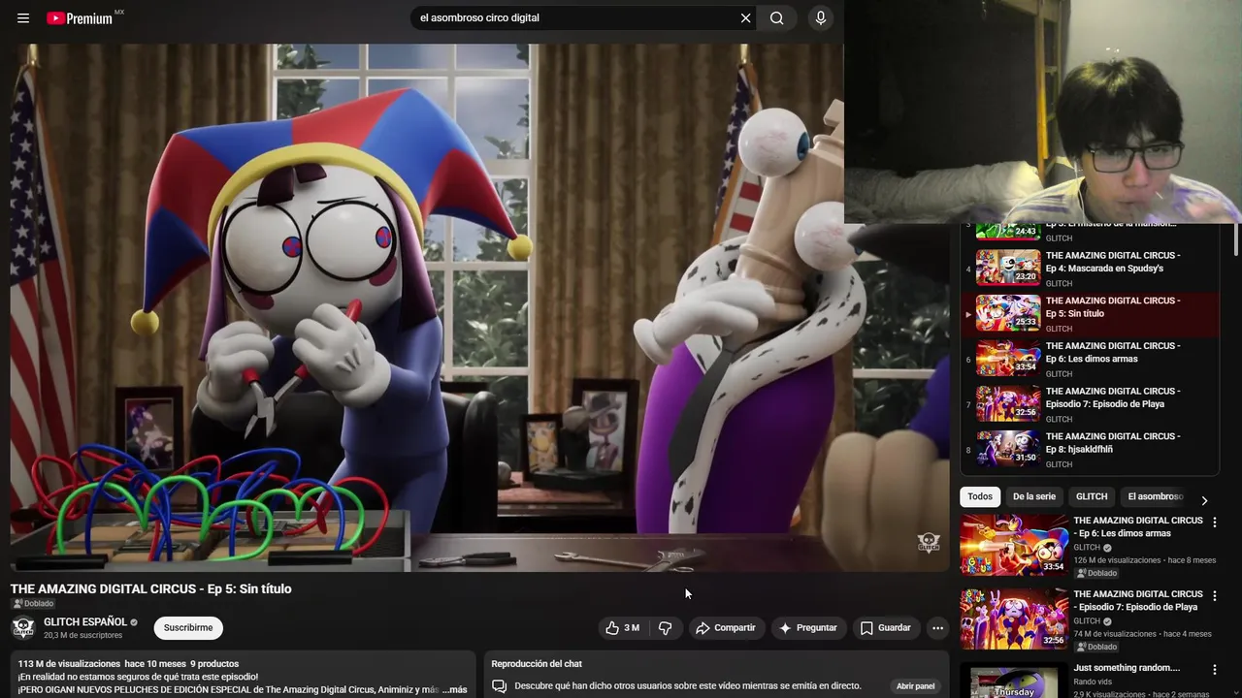1242x698 pixels.
Task: Select the GLITCH filter chip
Action: [1092, 497]
